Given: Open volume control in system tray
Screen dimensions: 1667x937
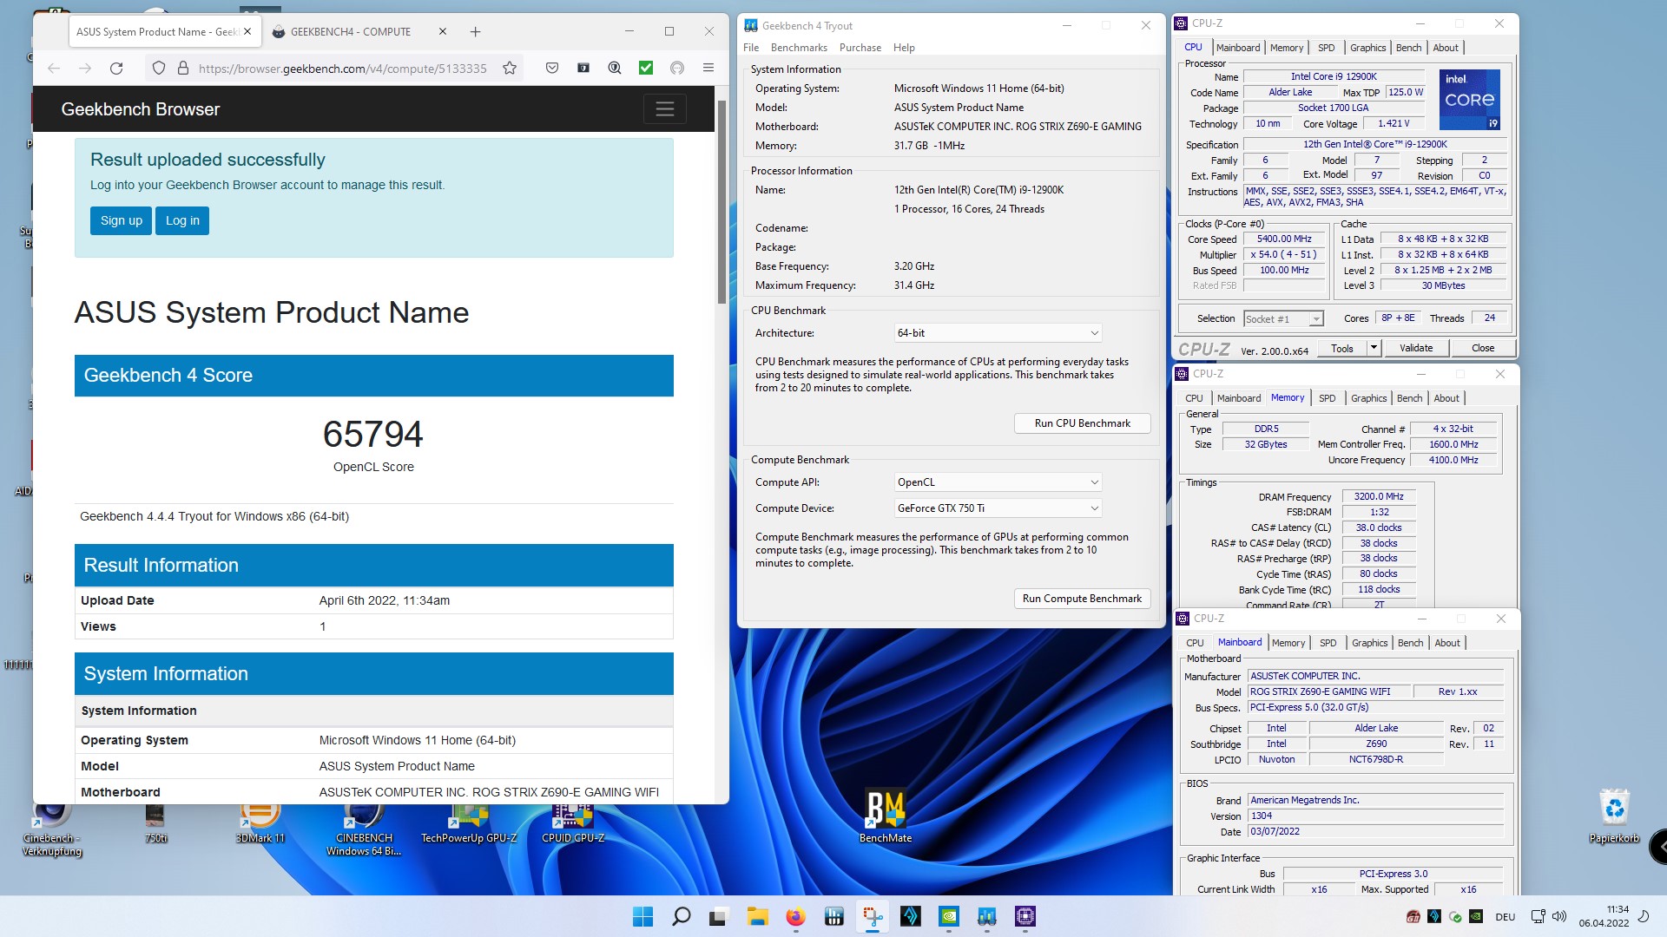Looking at the screenshot, I should [x=1559, y=916].
